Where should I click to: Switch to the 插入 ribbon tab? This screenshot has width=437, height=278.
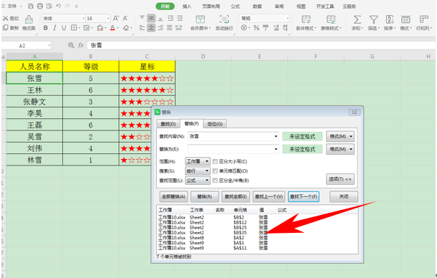(x=187, y=6)
